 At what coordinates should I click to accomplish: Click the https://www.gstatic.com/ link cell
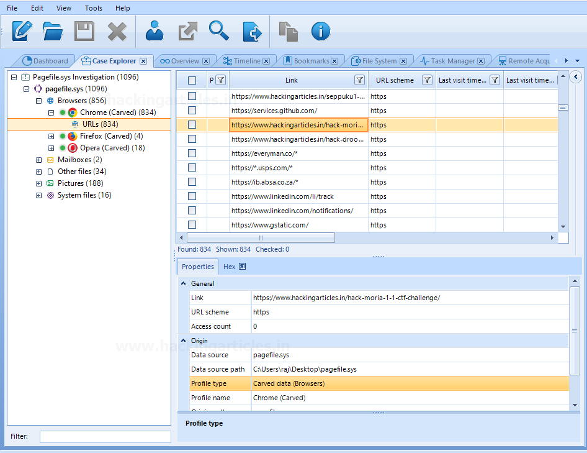[x=298, y=225]
